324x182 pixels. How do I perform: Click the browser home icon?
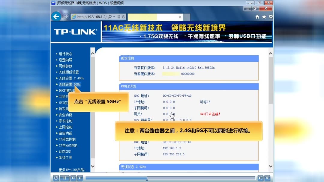point(257,17)
